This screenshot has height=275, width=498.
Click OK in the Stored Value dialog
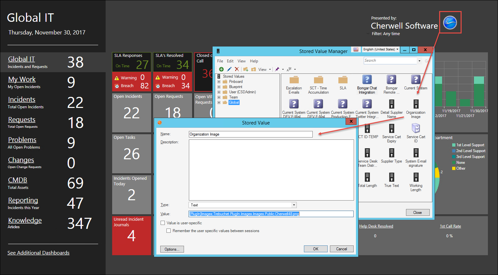tap(316, 249)
